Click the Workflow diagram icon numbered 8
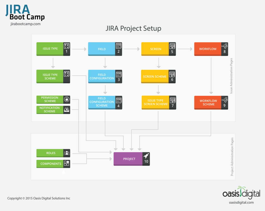The width and height of the screenshot is (265, 211). point(225,46)
